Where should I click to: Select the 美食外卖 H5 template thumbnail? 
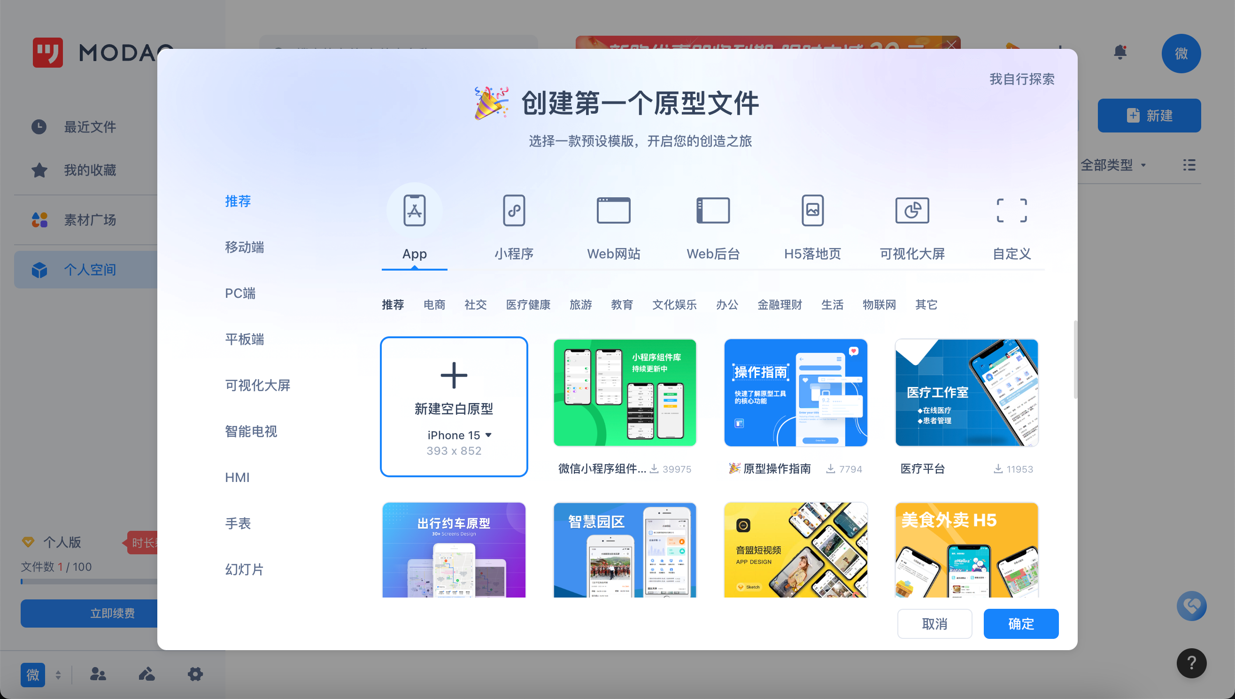point(966,550)
